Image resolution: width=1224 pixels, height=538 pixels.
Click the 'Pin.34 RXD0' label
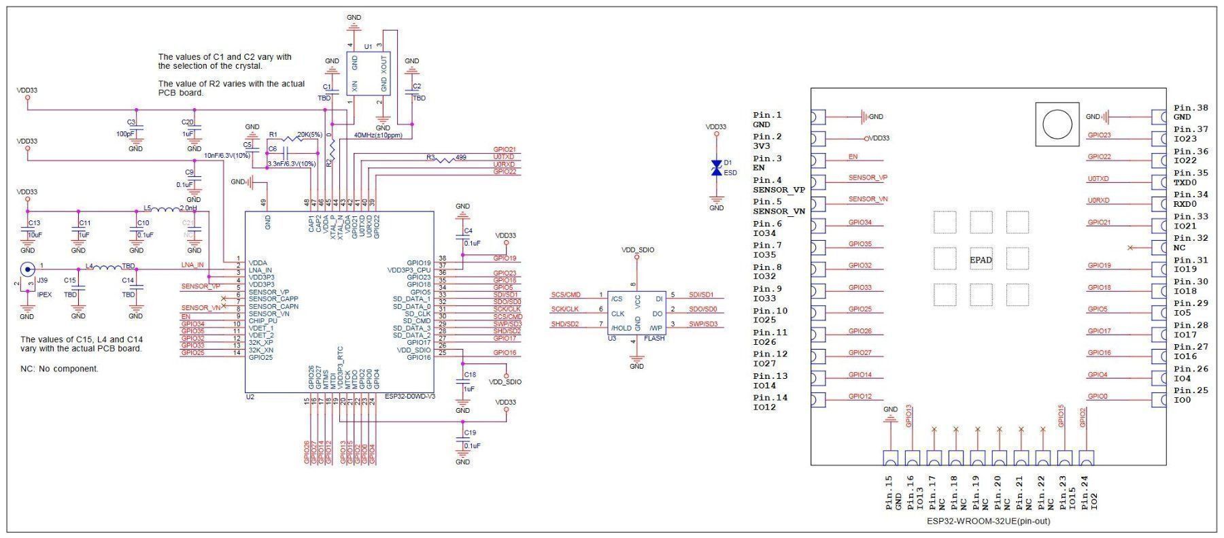pyautogui.click(x=1191, y=199)
